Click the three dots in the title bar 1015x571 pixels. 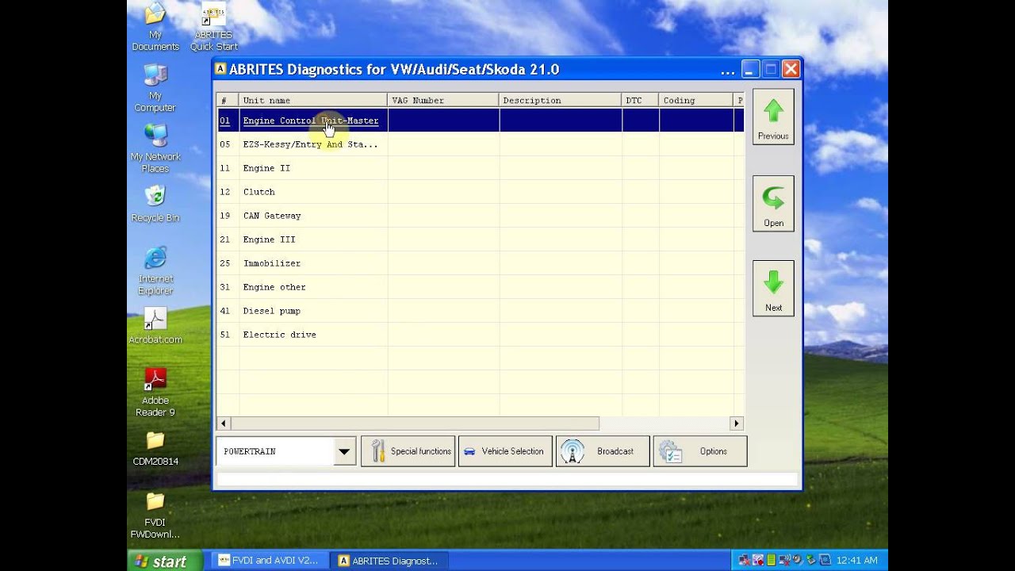(728, 71)
